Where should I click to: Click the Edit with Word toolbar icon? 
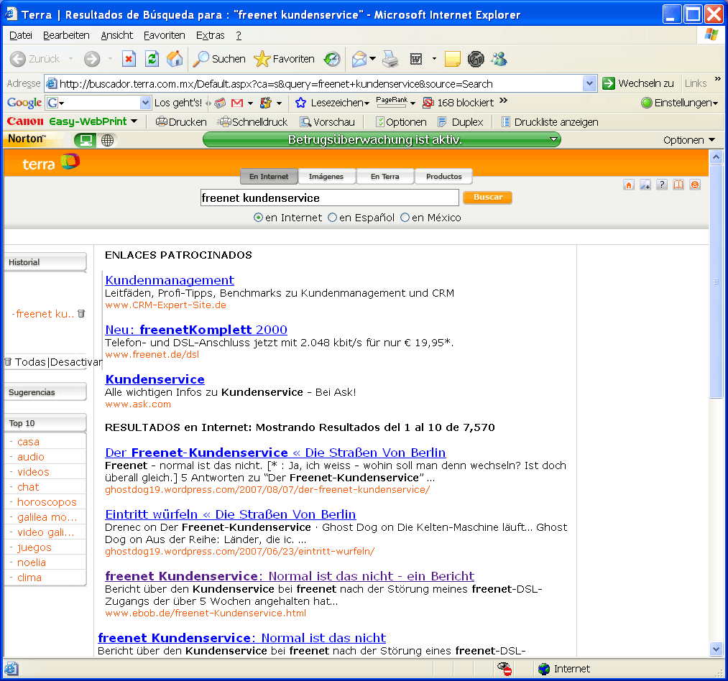coord(416,59)
